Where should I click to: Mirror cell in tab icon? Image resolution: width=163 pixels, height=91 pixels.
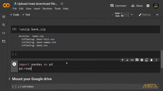[147, 60]
